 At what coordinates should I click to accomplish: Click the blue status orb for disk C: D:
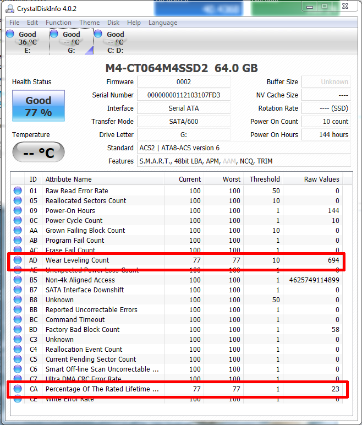98,34
